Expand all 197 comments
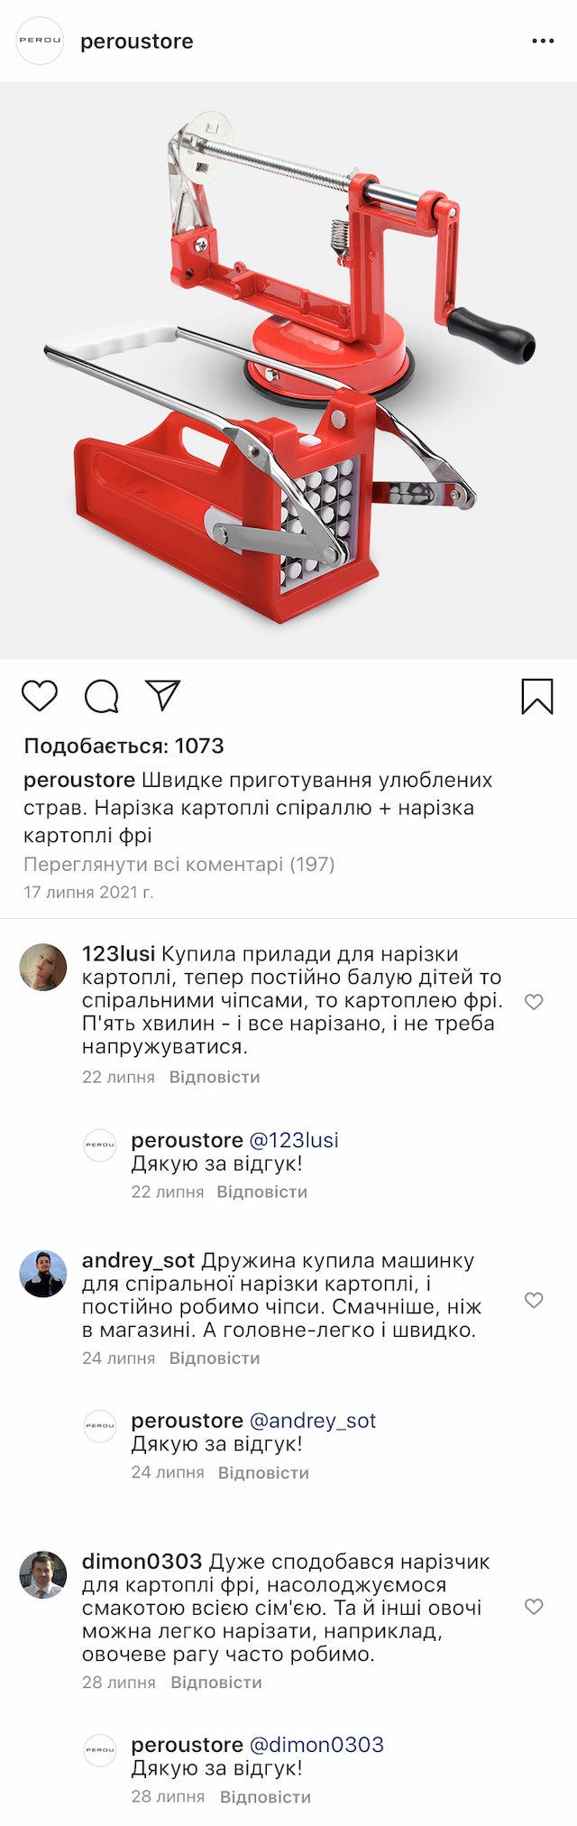577x1826 pixels. tap(179, 864)
